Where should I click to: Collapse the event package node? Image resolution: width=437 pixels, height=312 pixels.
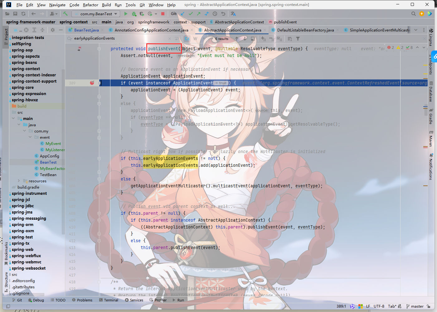30,137
